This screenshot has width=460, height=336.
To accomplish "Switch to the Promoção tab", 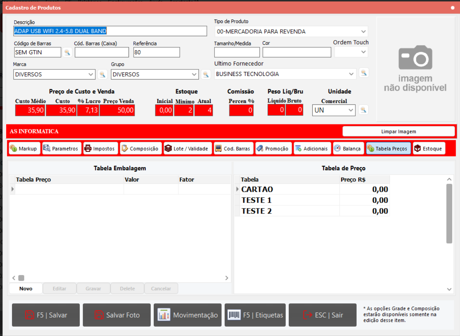I will (273, 148).
